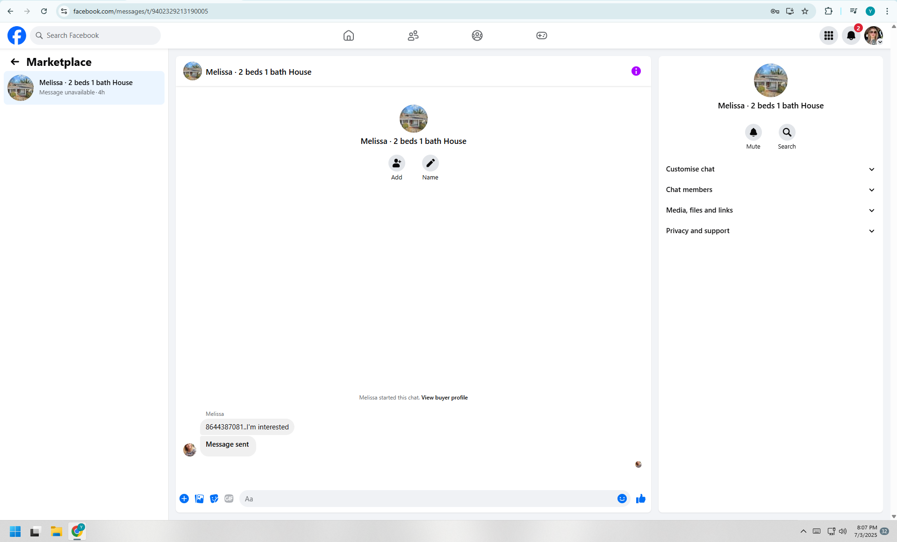The height and width of the screenshot is (542, 897).
Task: Toggle conversation information purple icon
Action: point(636,71)
